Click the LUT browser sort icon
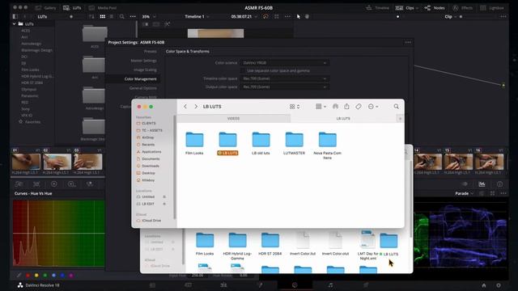Screen dimensions: 518x291 (x=91, y=16)
